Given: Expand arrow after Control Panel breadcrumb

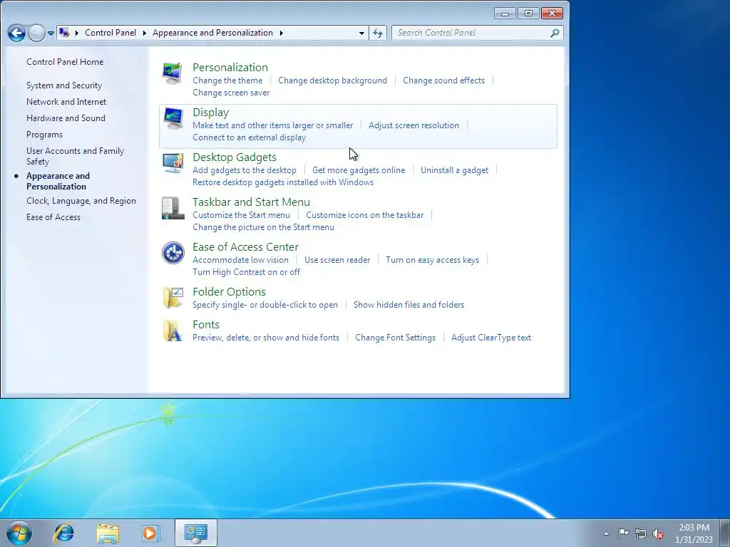Looking at the screenshot, I should 144,33.
